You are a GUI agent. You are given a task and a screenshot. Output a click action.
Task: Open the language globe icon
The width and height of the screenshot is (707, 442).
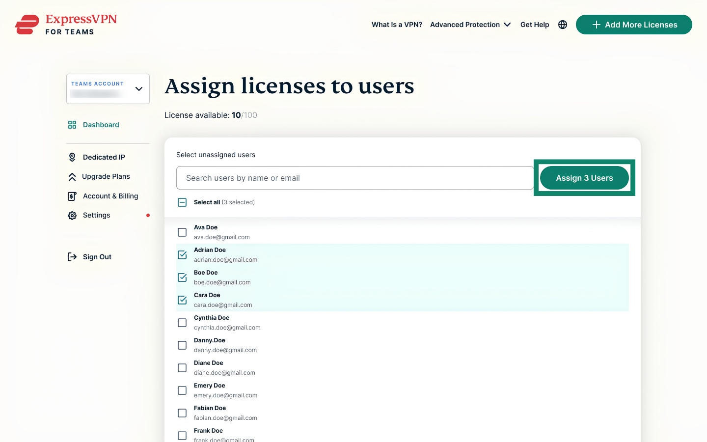563,25
